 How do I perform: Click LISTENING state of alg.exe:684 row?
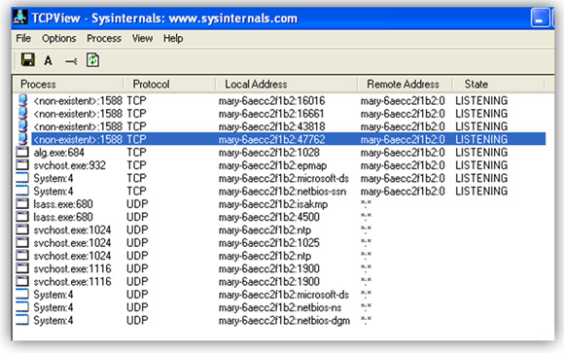click(x=481, y=153)
